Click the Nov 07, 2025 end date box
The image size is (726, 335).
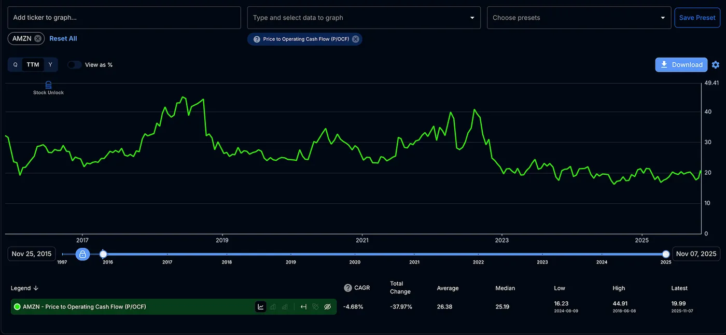point(696,254)
